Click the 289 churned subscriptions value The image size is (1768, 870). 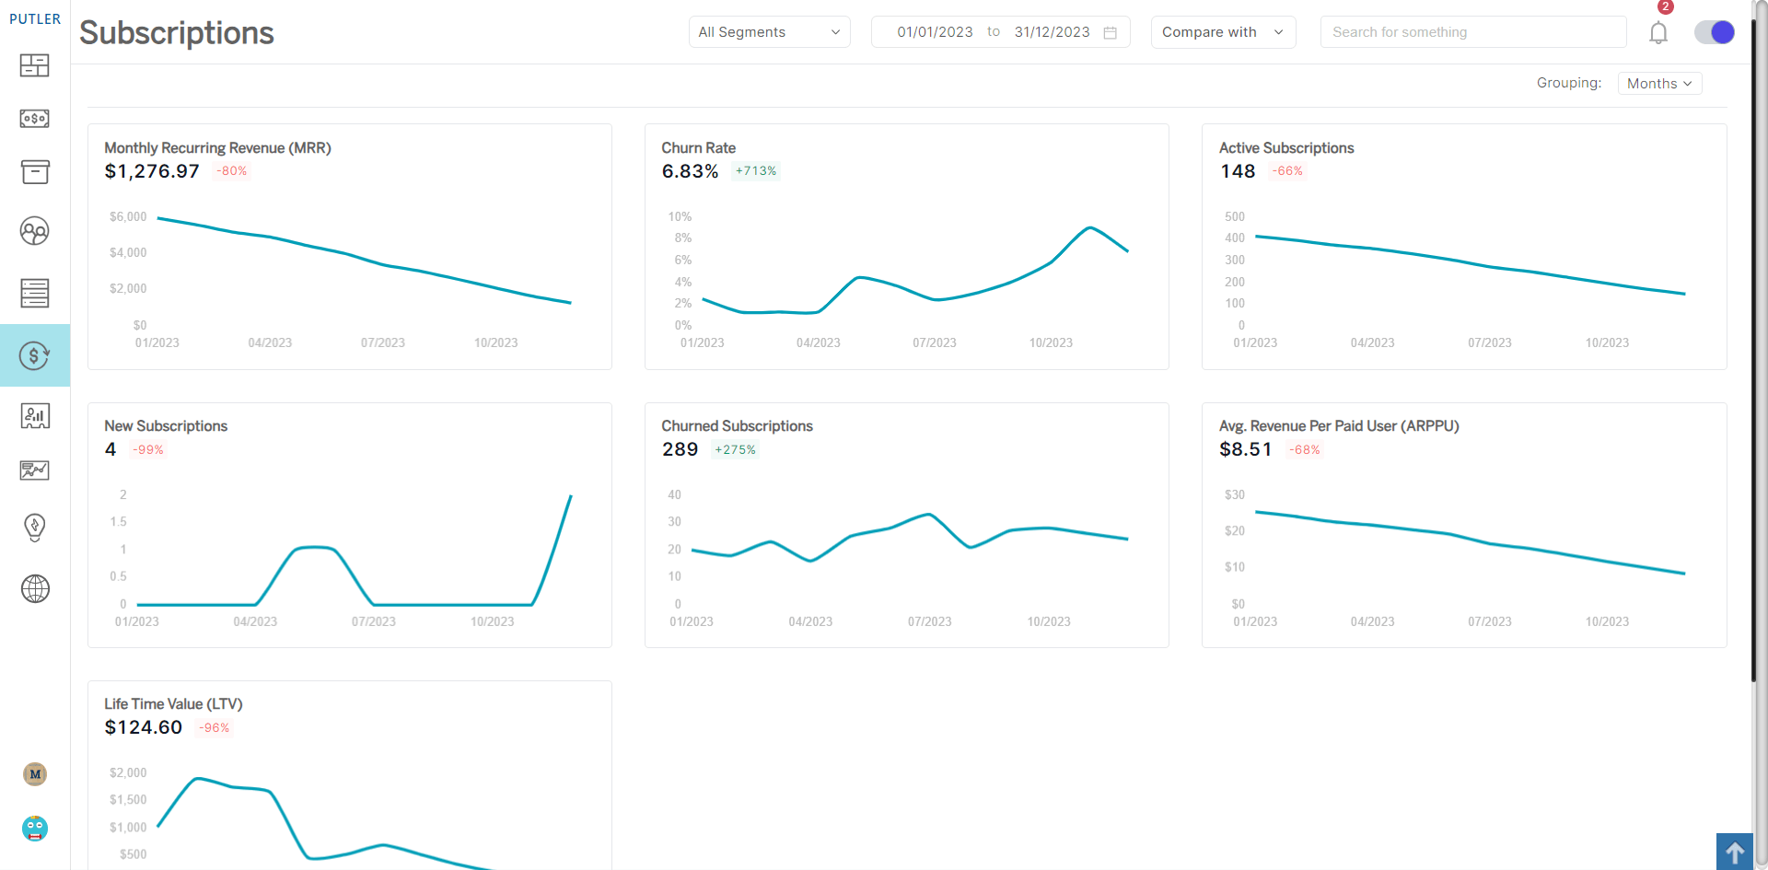[x=680, y=449]
